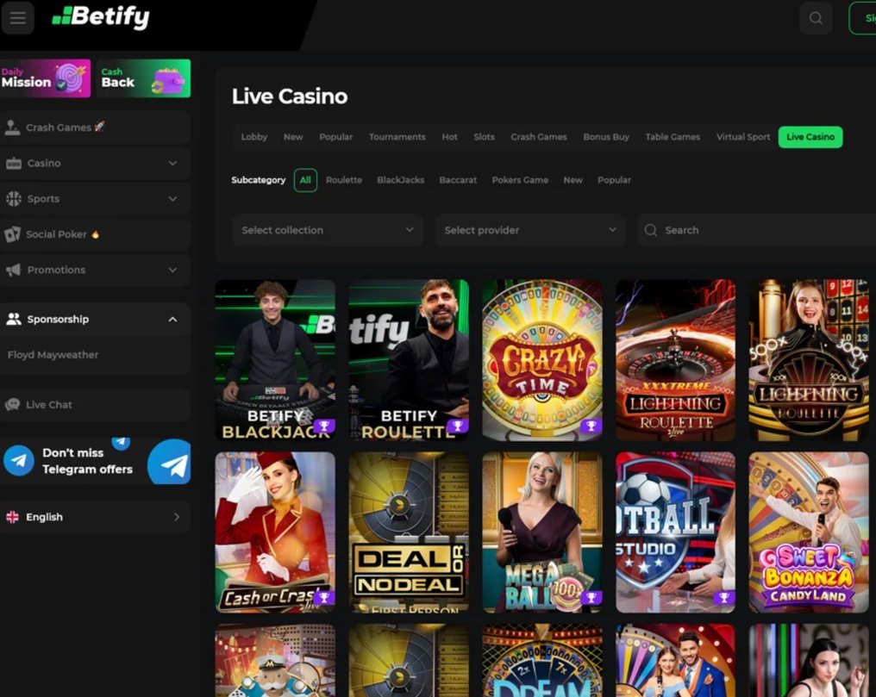876x697 pixels.
Task: Click the magnifier icon in Search field
Action: [x=650, y=231]
